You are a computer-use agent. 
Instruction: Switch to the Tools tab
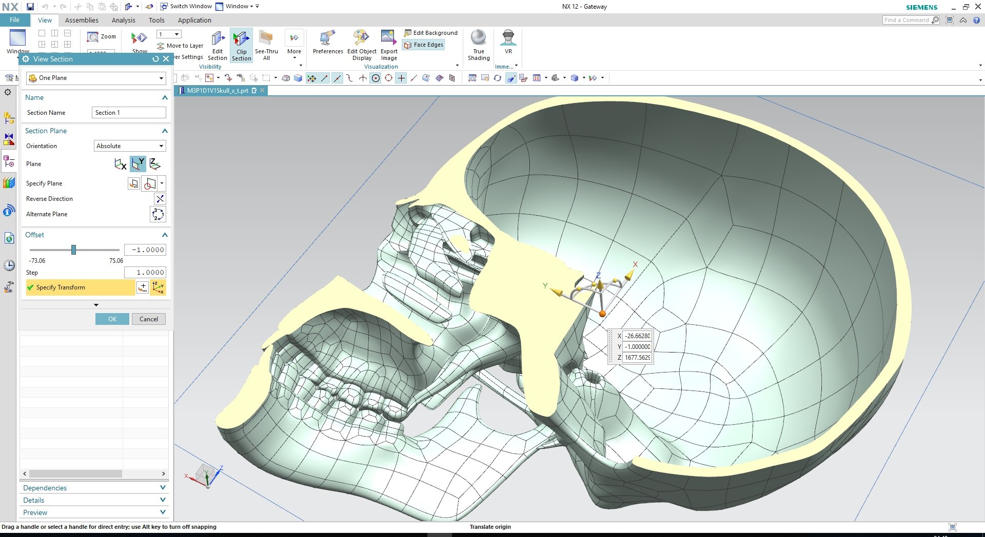[x=156, y=20]
